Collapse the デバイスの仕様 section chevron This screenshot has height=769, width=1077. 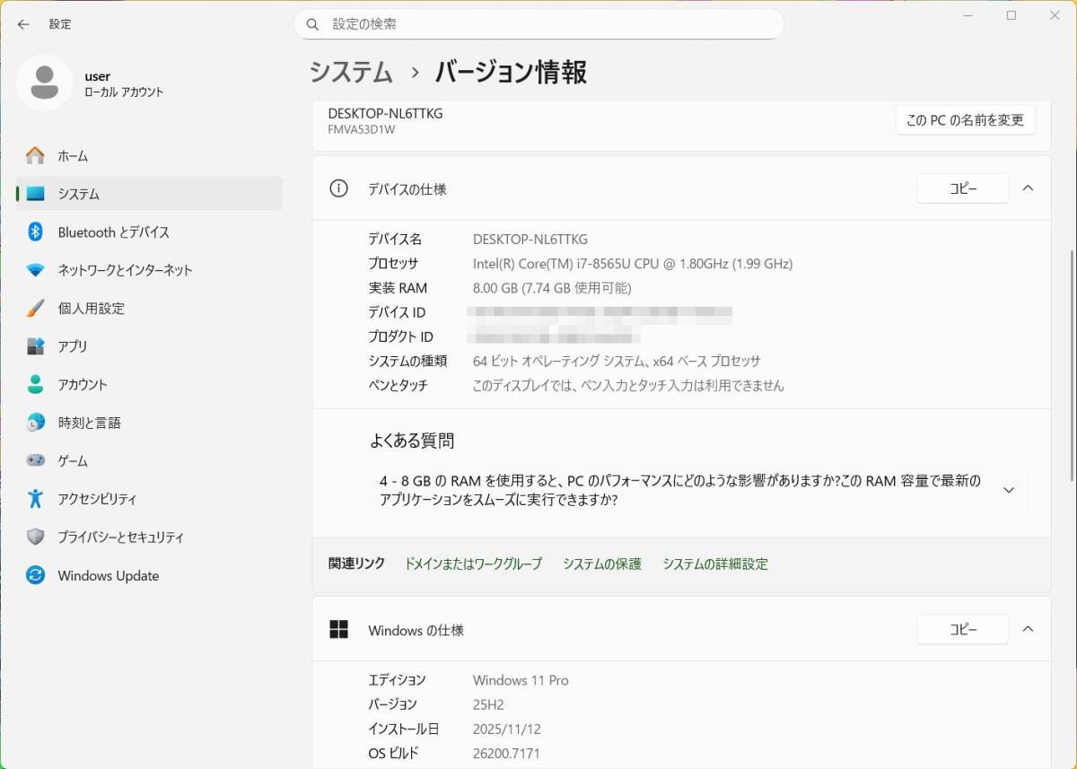pos(1029,188)
